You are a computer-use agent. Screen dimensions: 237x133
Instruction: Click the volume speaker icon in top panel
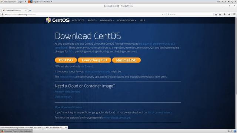click(x=229, y=1)
